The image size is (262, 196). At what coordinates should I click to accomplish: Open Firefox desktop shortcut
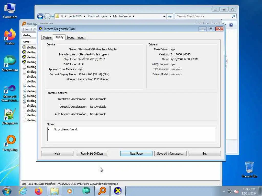(x=10, y=37)
